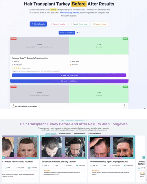Click the DHI icon in Refined Density card
The image size is (147, 184).
click(102, 165)
